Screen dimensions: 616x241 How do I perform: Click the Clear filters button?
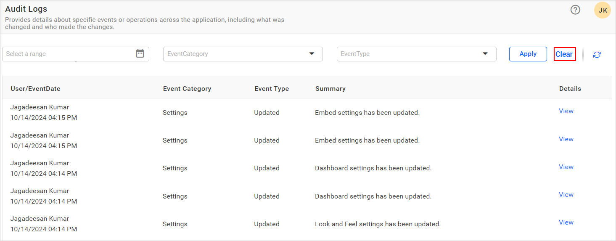(564, 54)
